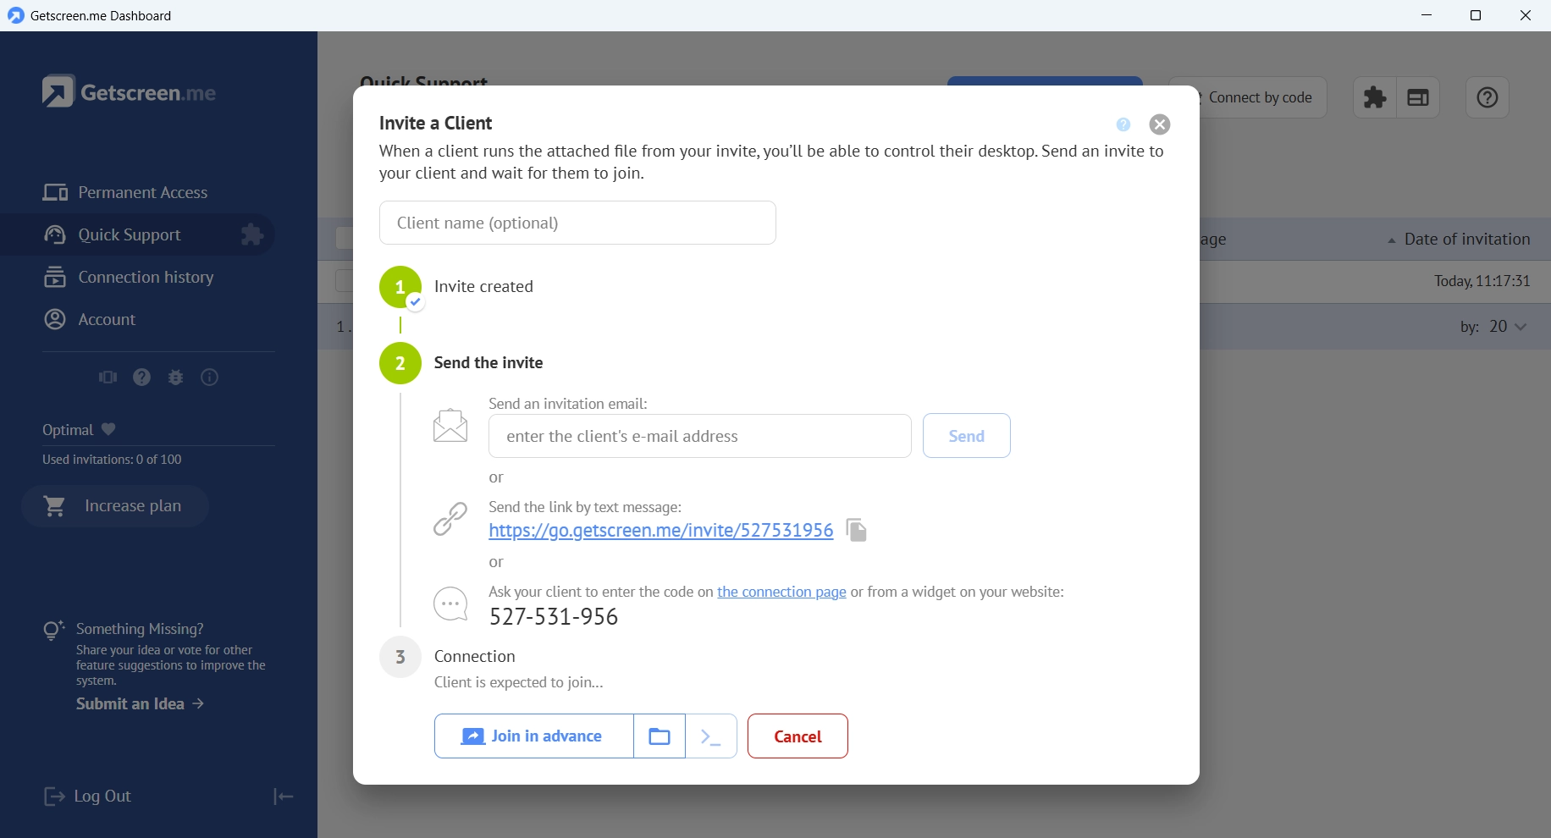Image resolution: width=1551 pixels, height=838 pixels.
Task: Click the question mark icon in sidebar
Action: click(x=142, y=378)
